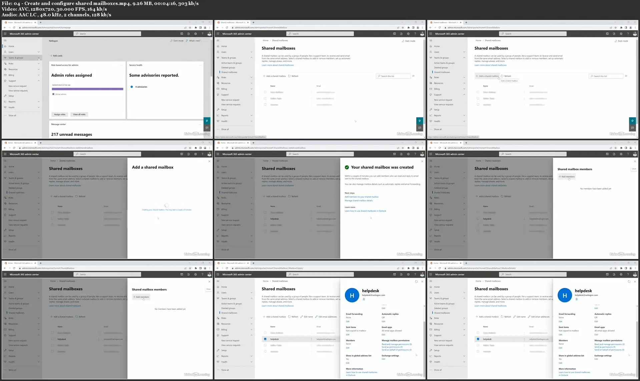640x381 pixels.
Task: Expand the Billing chevron in Home page frame
Action: [x=39, y=75]
